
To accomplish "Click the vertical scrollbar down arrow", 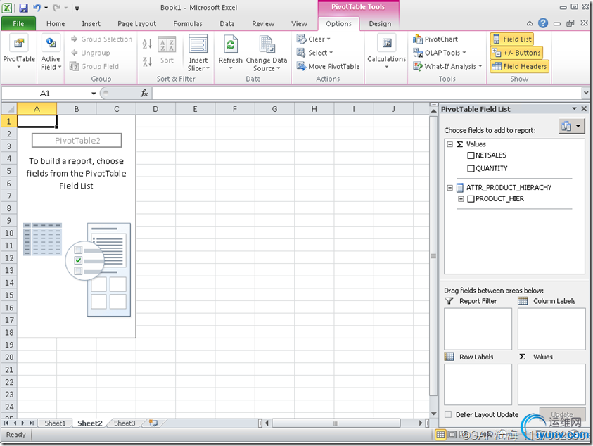I will tap(433, 414).
